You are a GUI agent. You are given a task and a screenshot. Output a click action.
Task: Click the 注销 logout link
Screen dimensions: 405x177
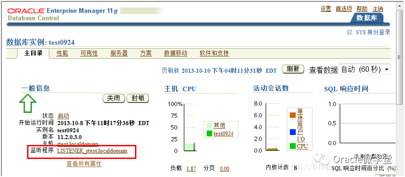(x=377, y=9)
